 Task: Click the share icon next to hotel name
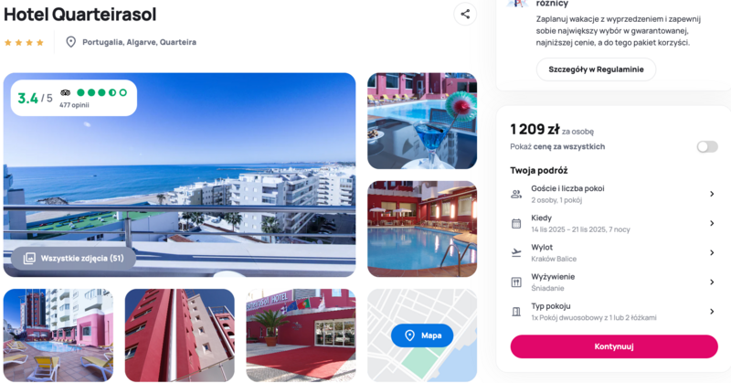tap(465, 14)
